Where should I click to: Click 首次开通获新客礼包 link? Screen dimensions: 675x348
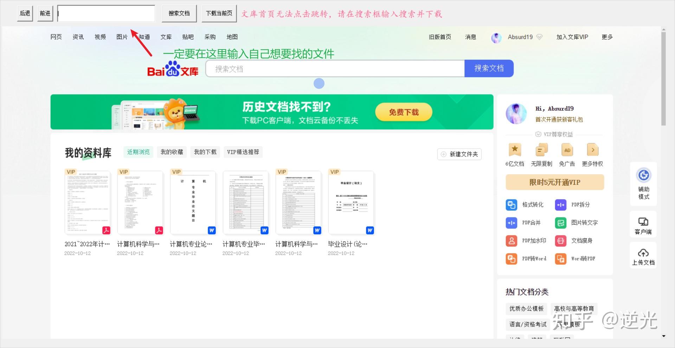(559, 119)
